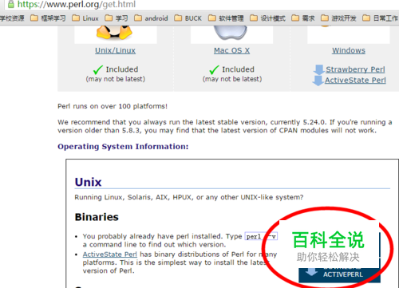399x288 pixels.
Task: Click the ActiveState Perl download arrow icon
Action: (x=318, y=81)
